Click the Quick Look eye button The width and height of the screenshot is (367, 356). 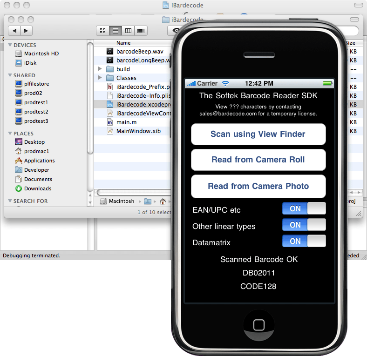[176, 31]
